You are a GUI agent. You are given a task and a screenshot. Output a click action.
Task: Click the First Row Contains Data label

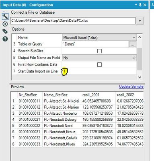(x=38, y=64)
